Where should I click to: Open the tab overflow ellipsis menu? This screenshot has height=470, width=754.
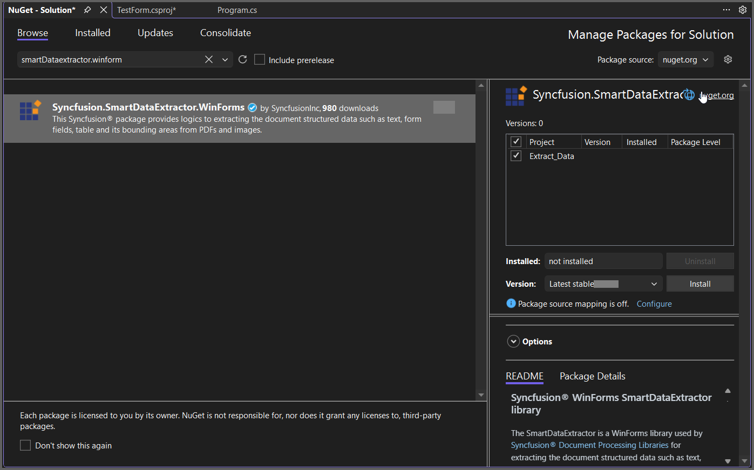[726, 10]
